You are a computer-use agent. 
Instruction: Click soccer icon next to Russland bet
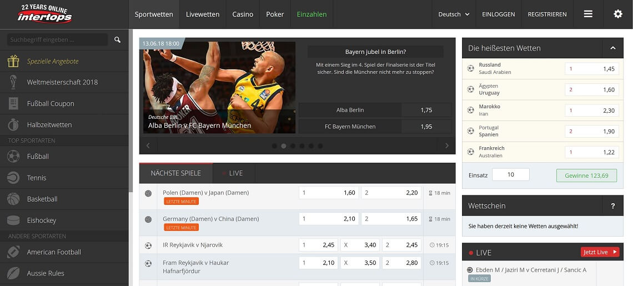(471, 68)
